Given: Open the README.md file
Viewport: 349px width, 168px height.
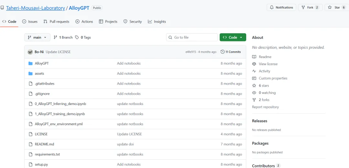Looking at the screenshot, I should click(x=45, y=144).
